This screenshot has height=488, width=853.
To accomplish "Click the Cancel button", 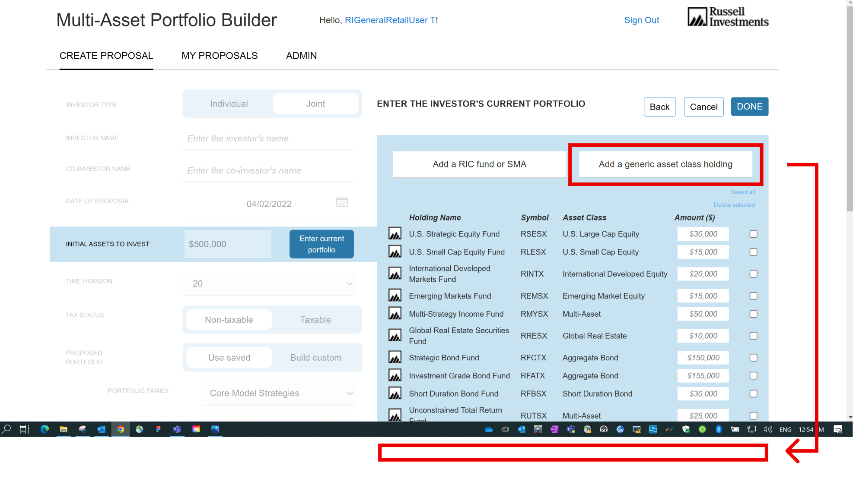I will (703, 107).
